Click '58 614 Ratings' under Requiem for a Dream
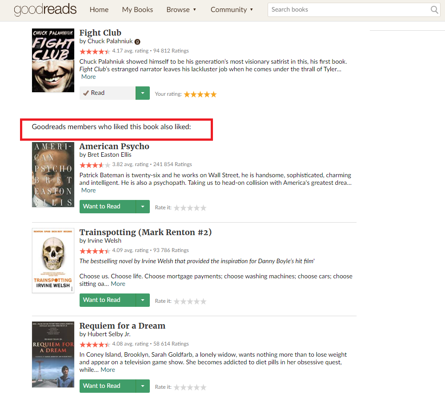This screenshot has width=445, height=399. (x=171, y=344)
